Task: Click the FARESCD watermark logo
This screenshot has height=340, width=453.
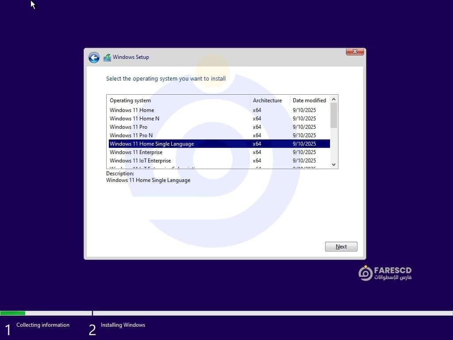Action: tap(384, 273)
